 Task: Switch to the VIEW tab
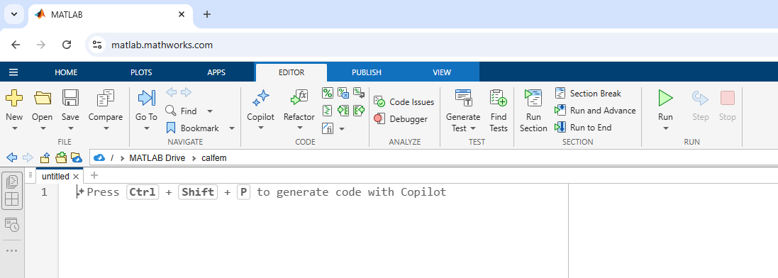pos(442,72)
